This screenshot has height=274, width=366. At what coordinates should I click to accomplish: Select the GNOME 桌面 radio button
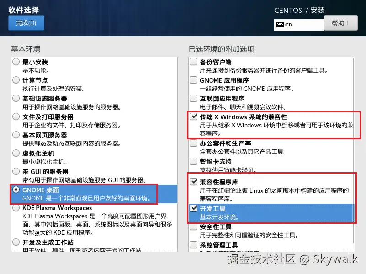pos(16,190)
